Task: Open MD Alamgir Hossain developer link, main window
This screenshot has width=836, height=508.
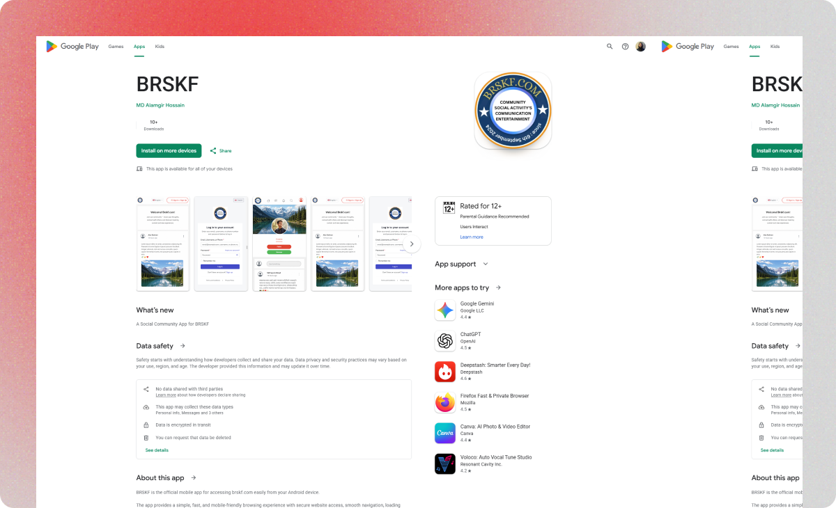Action: point(160,105)
